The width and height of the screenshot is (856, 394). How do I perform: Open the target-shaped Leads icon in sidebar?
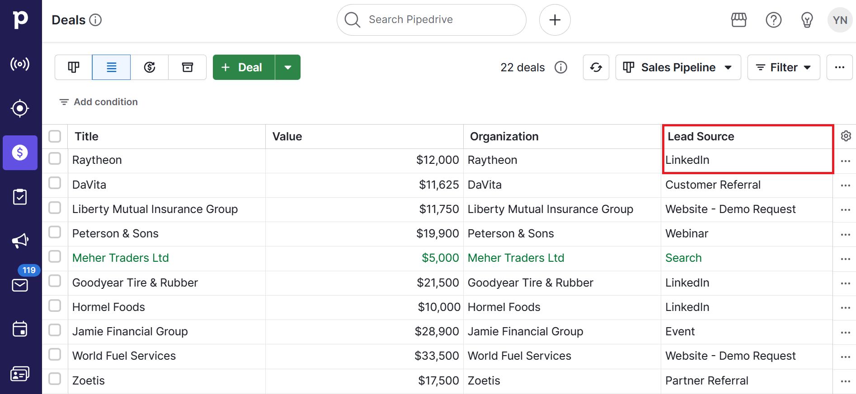click(x=20, y=108)
